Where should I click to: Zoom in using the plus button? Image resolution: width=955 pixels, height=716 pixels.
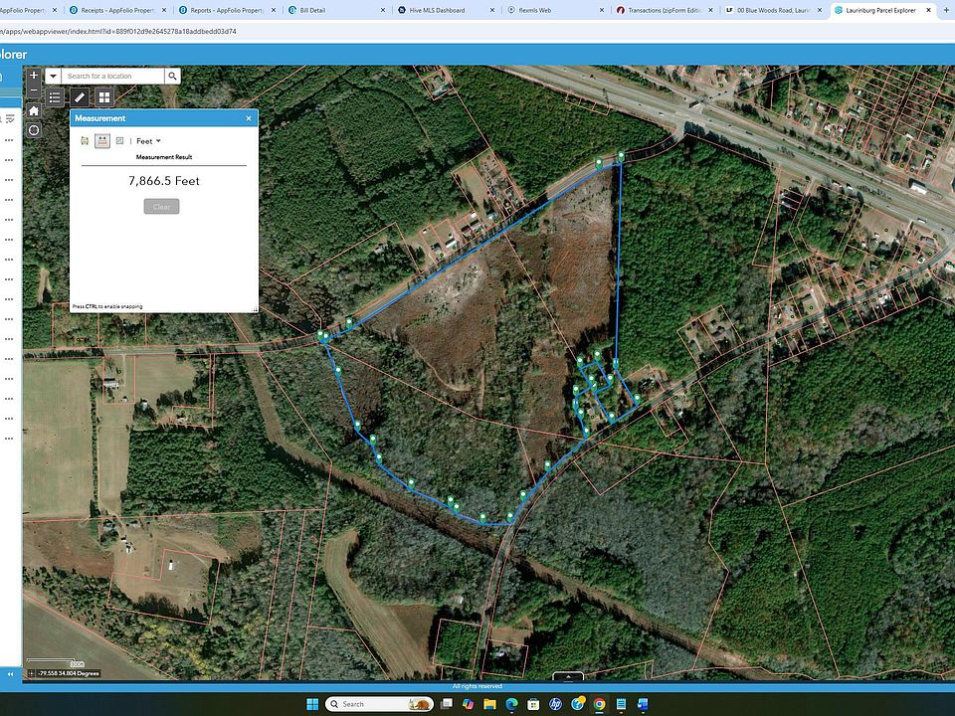click(33, 75)
